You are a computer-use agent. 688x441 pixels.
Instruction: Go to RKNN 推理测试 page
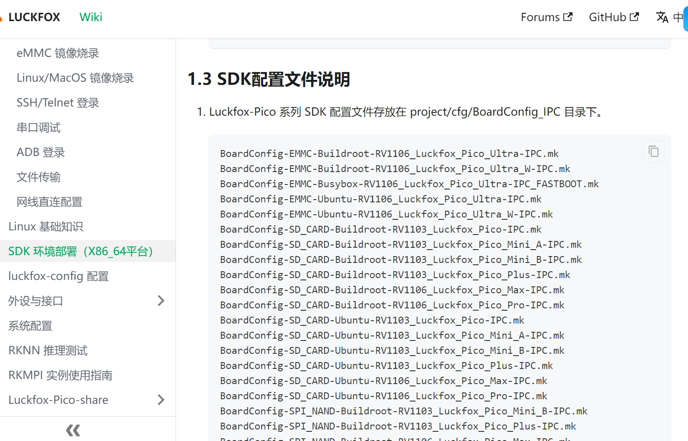[x=48, y=351]
